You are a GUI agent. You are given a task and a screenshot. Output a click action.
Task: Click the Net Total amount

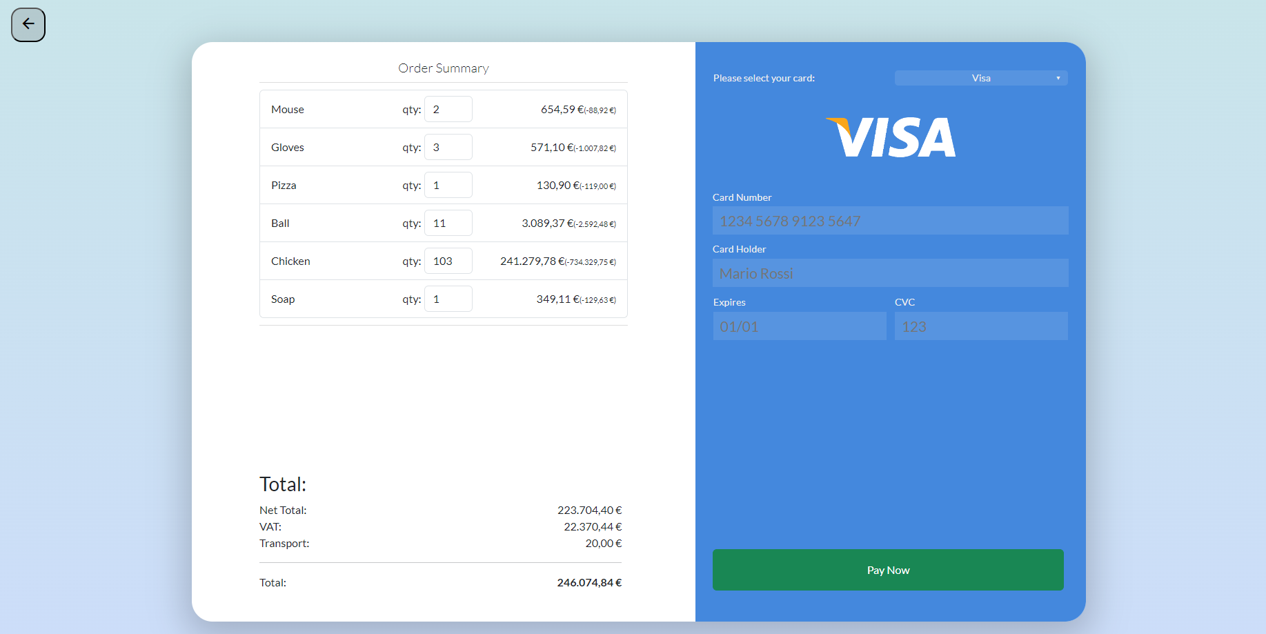tap(589, 511)
